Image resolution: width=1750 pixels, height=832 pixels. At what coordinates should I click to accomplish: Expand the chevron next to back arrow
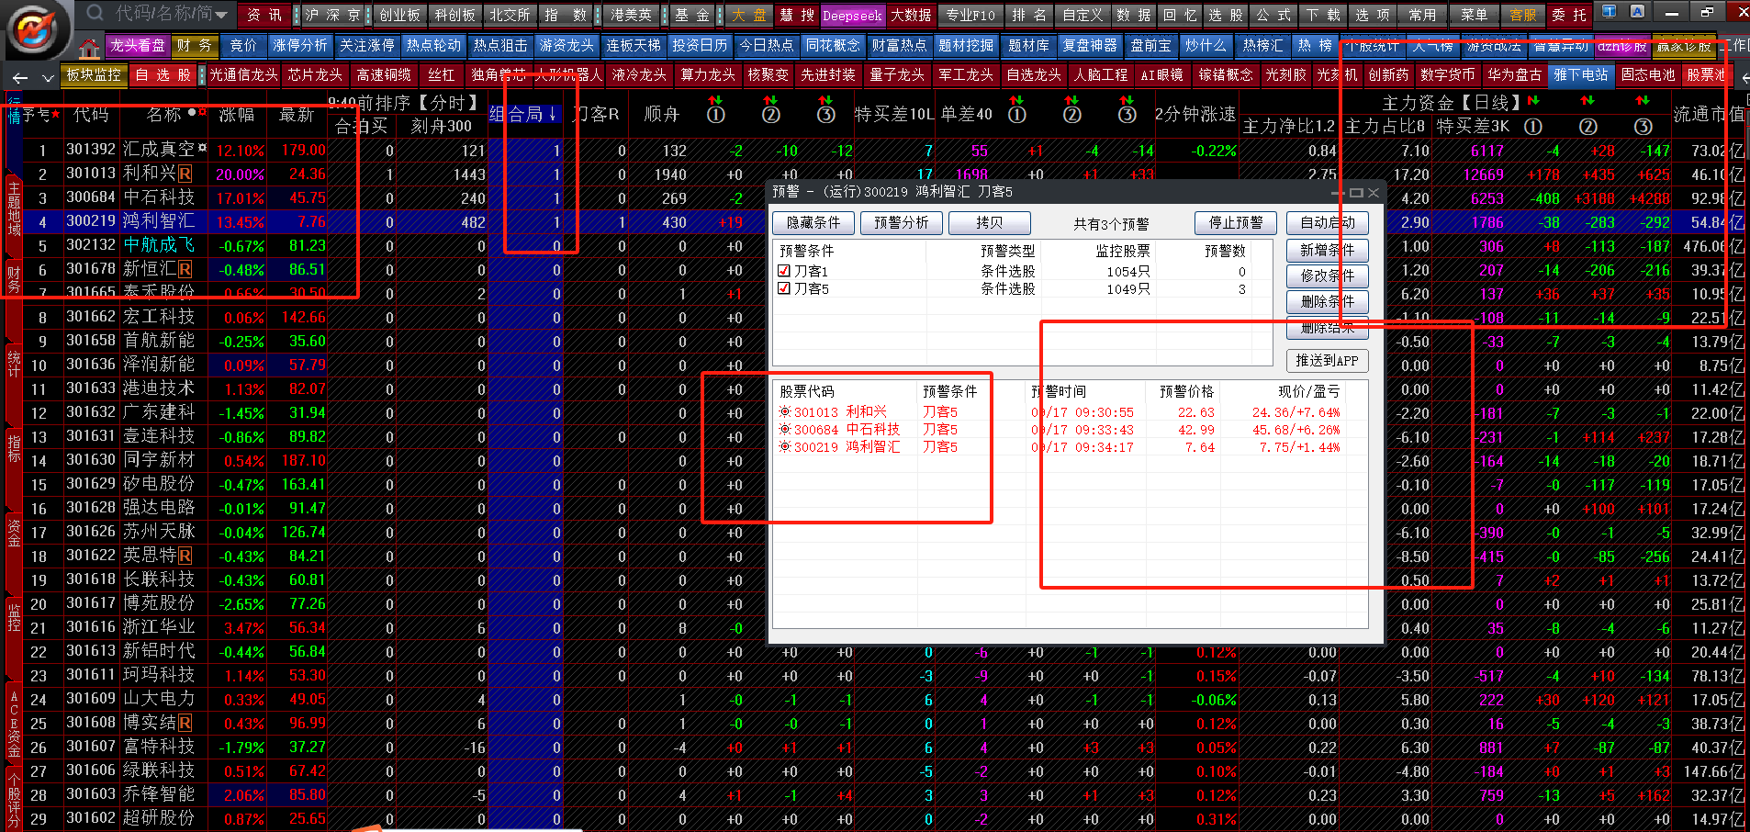pyautogui.click(x=48, y=78)
